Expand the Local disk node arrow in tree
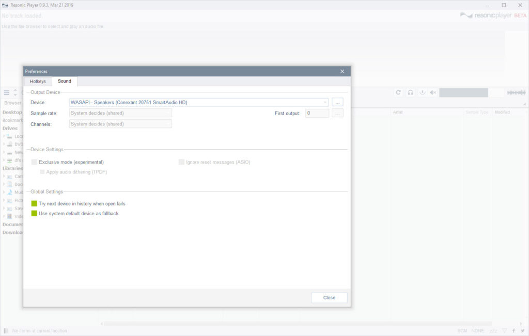The width and height of the screenshot is (529, 336). click(4, 136)
